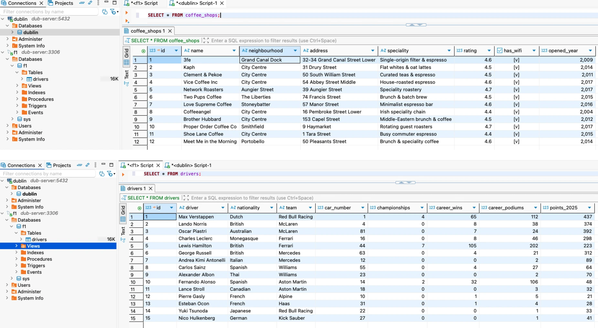The height and width of the screenshot is (328, 598).
Task: Switch to Projects tab in bottom panel
Action: 59,165
